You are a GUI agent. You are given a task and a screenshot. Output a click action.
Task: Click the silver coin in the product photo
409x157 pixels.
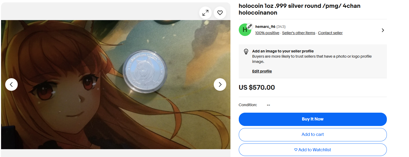[x=145, y=71]
